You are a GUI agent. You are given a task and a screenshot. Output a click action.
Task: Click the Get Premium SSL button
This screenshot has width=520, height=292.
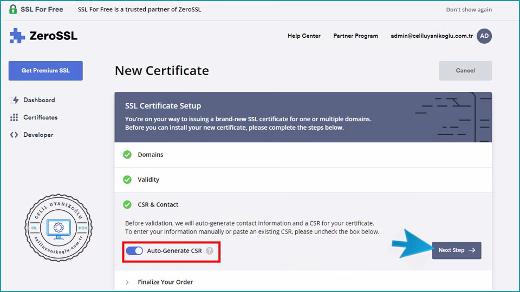click(45, 71)
